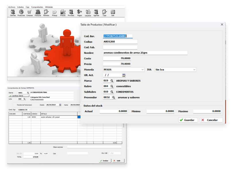Open the Archivos menu

(12, 7)
